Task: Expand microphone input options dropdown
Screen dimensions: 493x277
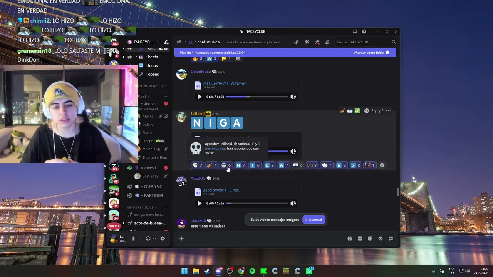Action: 140,239
